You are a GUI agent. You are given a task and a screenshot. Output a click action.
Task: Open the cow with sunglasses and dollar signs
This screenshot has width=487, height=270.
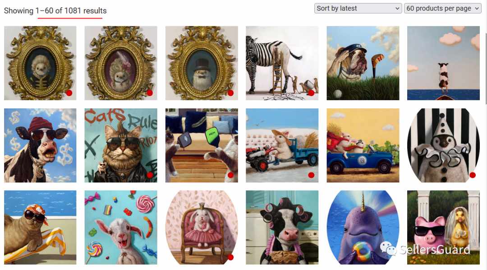click(40, 145)
